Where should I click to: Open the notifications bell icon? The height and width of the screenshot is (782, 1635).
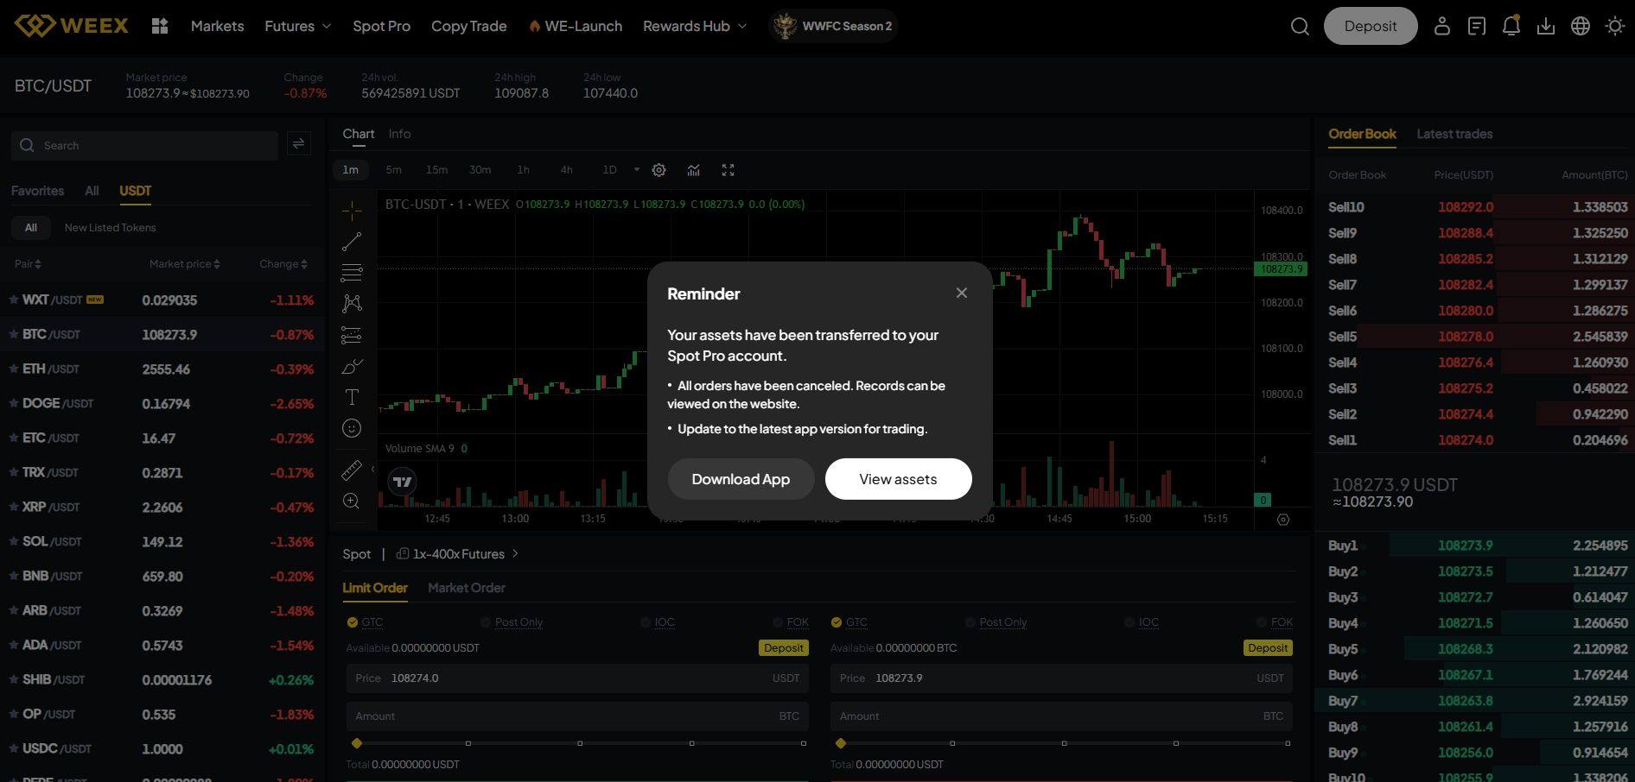pos(1511,26)
